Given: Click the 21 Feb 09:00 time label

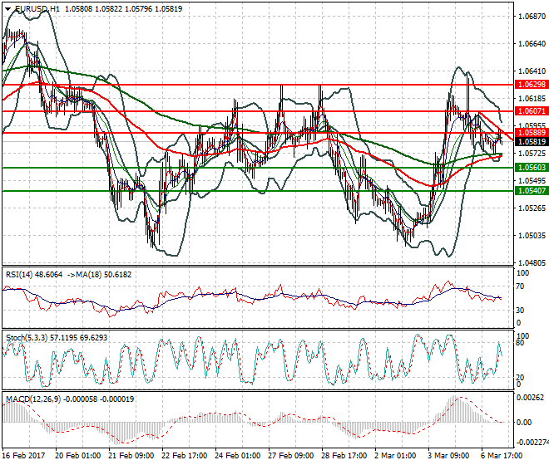Looking at the screenshot, I should [x=131, y=456].
